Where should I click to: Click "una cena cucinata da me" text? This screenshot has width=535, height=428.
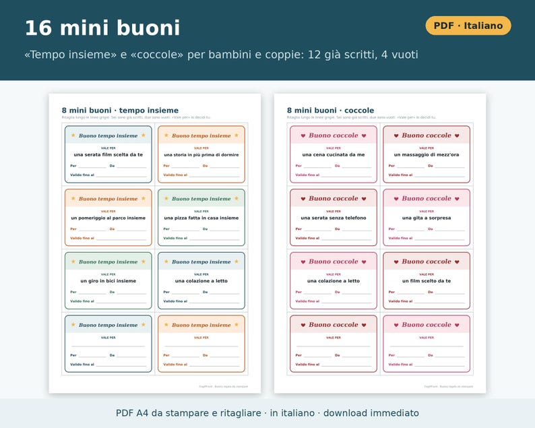(x=334, y=154)
